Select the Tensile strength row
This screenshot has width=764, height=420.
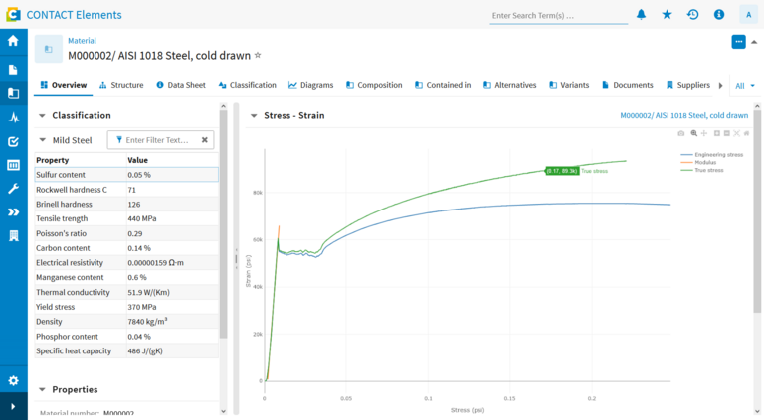pyautogui.click(x=126, y=218)
